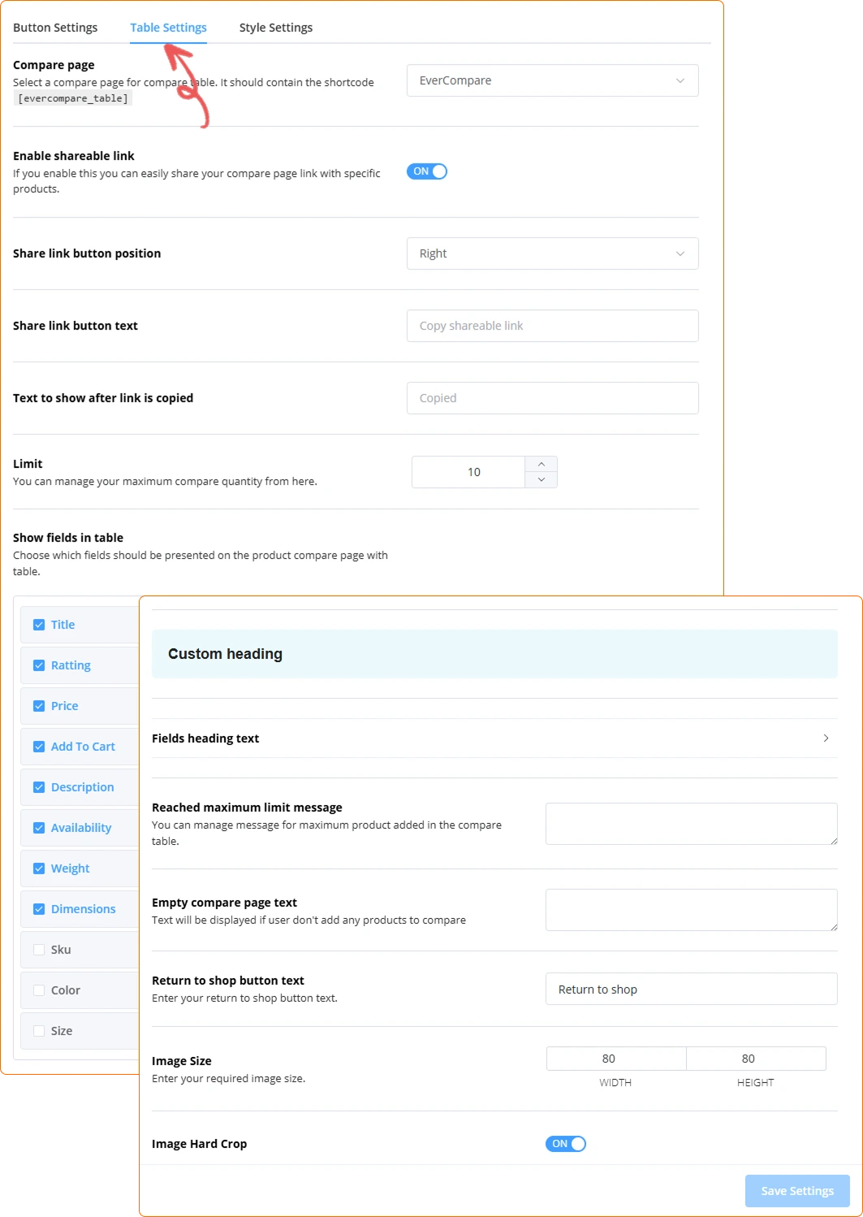863x1217 pixels.
Task: Disable the shareable link toggle
Action: (427, 171)
